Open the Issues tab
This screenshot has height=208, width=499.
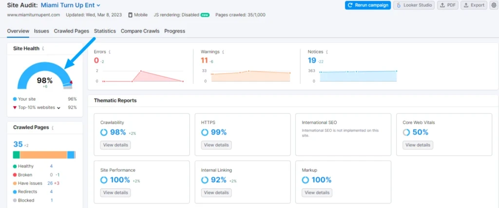(42, 31)
